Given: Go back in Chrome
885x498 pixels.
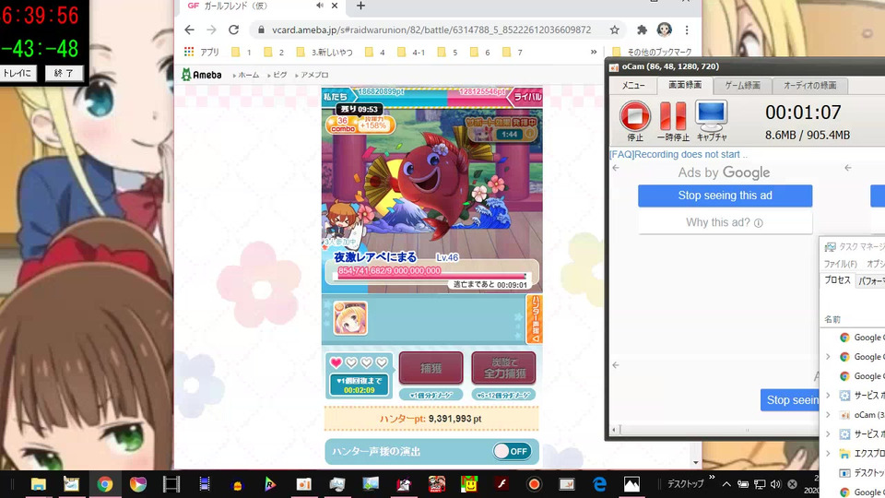Looking at the screenshot, I should tap(190, 30).
